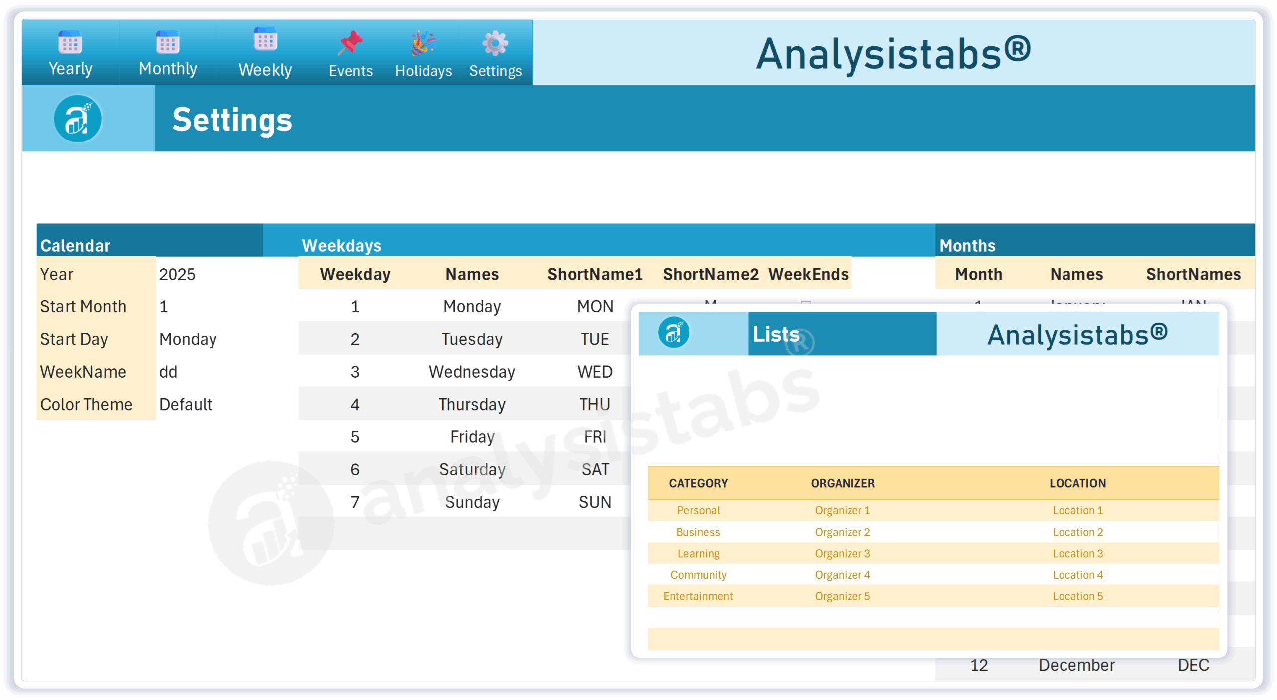
Task: Go to the Yearly tab label
Action: click(70, 69)
